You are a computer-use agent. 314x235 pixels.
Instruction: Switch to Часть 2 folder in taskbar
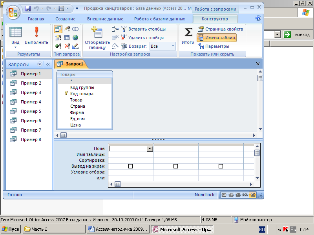[54, 229]
